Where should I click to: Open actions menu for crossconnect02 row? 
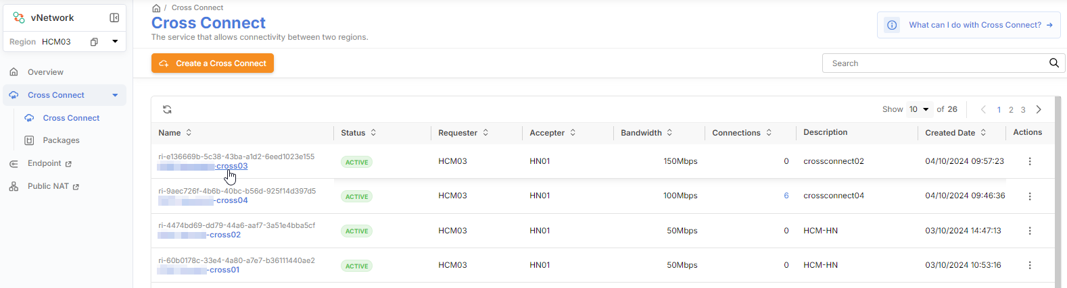click(1030, 161)
